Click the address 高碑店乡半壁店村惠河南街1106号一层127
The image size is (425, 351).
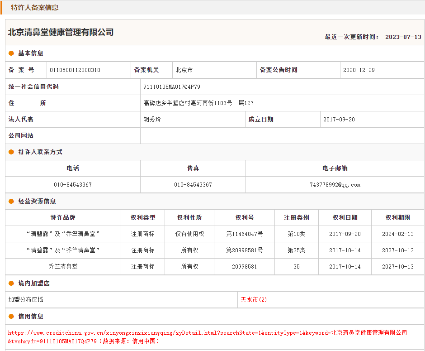(x=198, y=103)
